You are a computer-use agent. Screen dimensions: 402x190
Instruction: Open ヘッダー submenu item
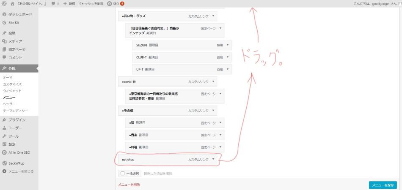pos(9,104)
